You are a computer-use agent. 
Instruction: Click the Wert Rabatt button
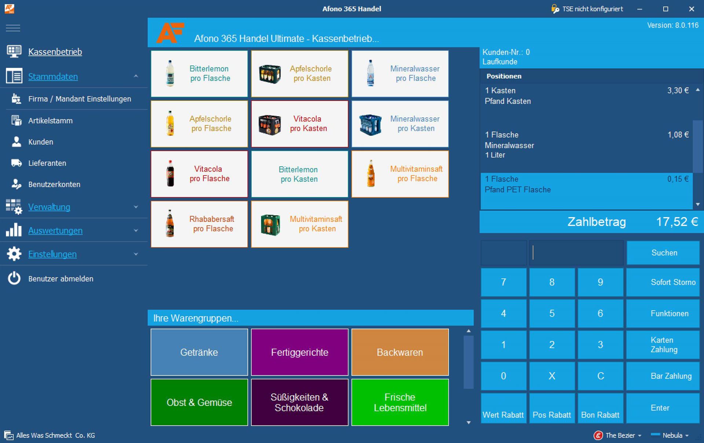point(503,408)
